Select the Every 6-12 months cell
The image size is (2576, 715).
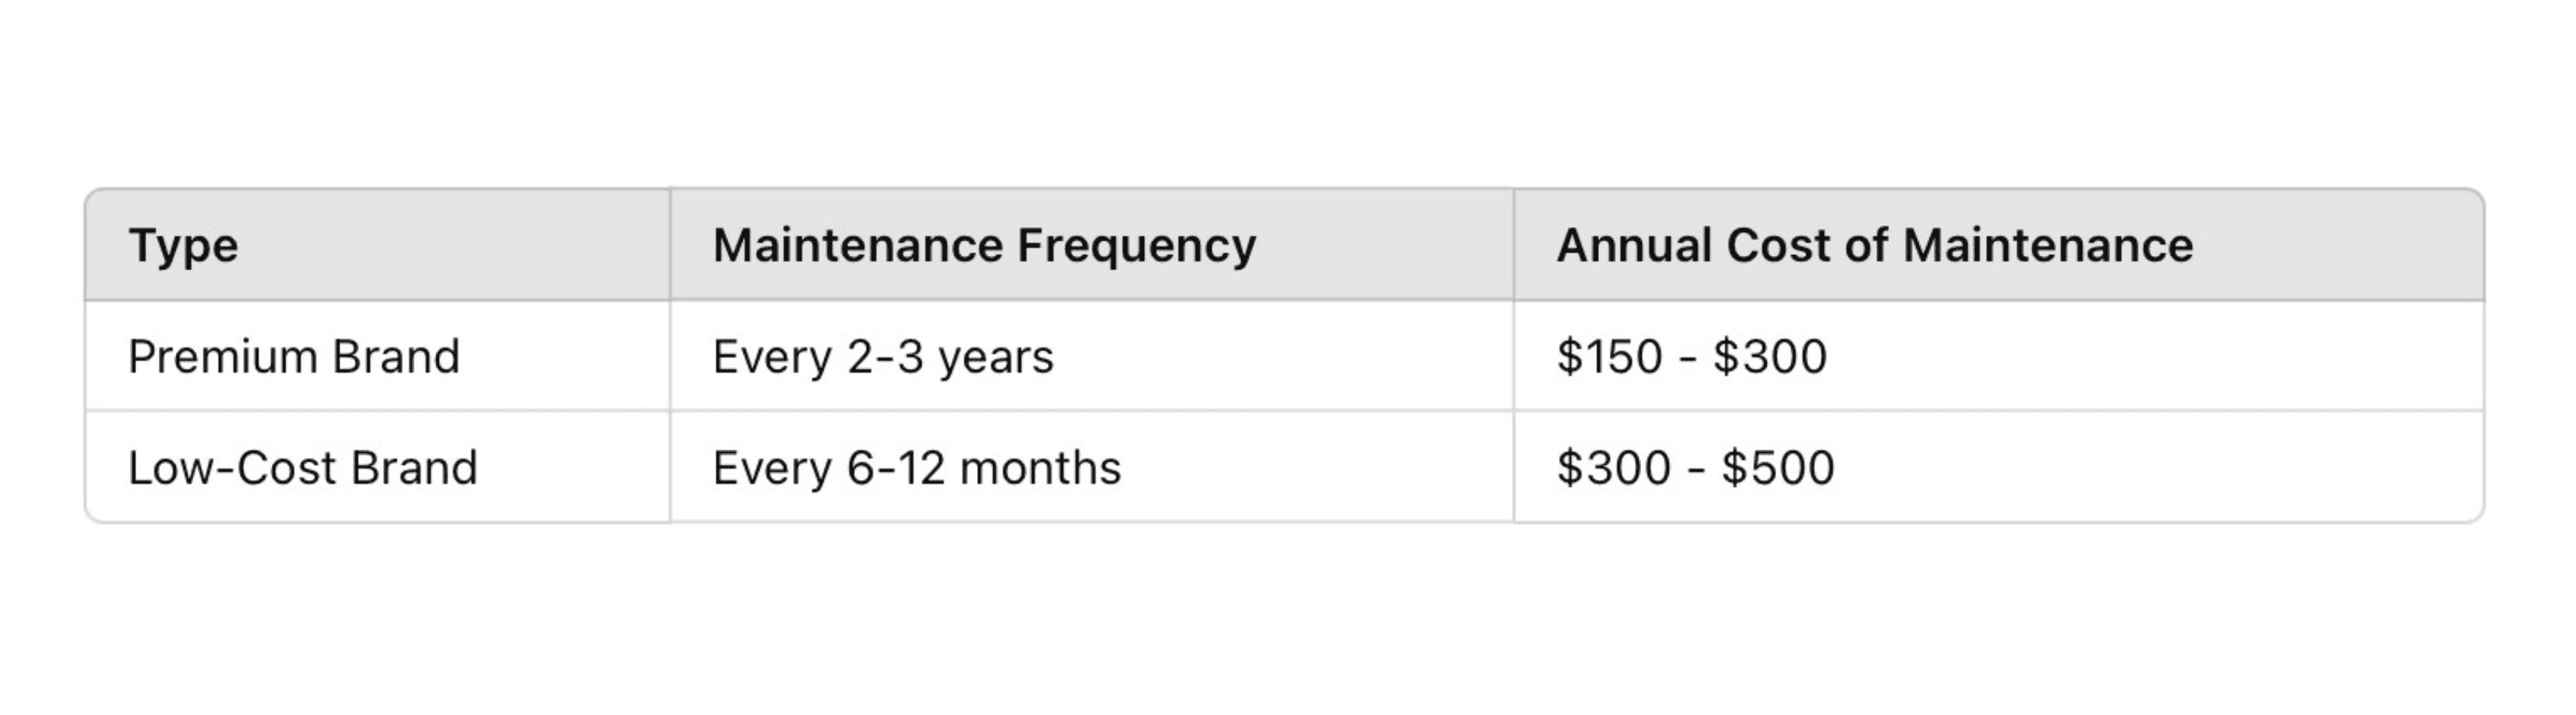(1092, 466)
